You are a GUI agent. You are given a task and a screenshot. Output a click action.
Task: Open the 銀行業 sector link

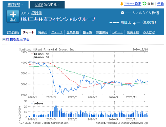click(x=37, y=13)
